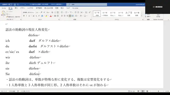Click the Text Highlight Color yellow swatch
Image resolution: width=170 pixels, height=95 pixels.
pos(46,16)
